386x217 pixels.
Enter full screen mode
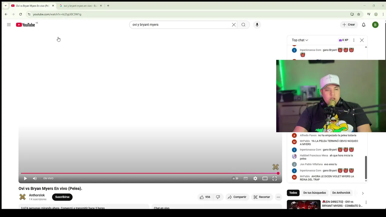coord(274,178)
